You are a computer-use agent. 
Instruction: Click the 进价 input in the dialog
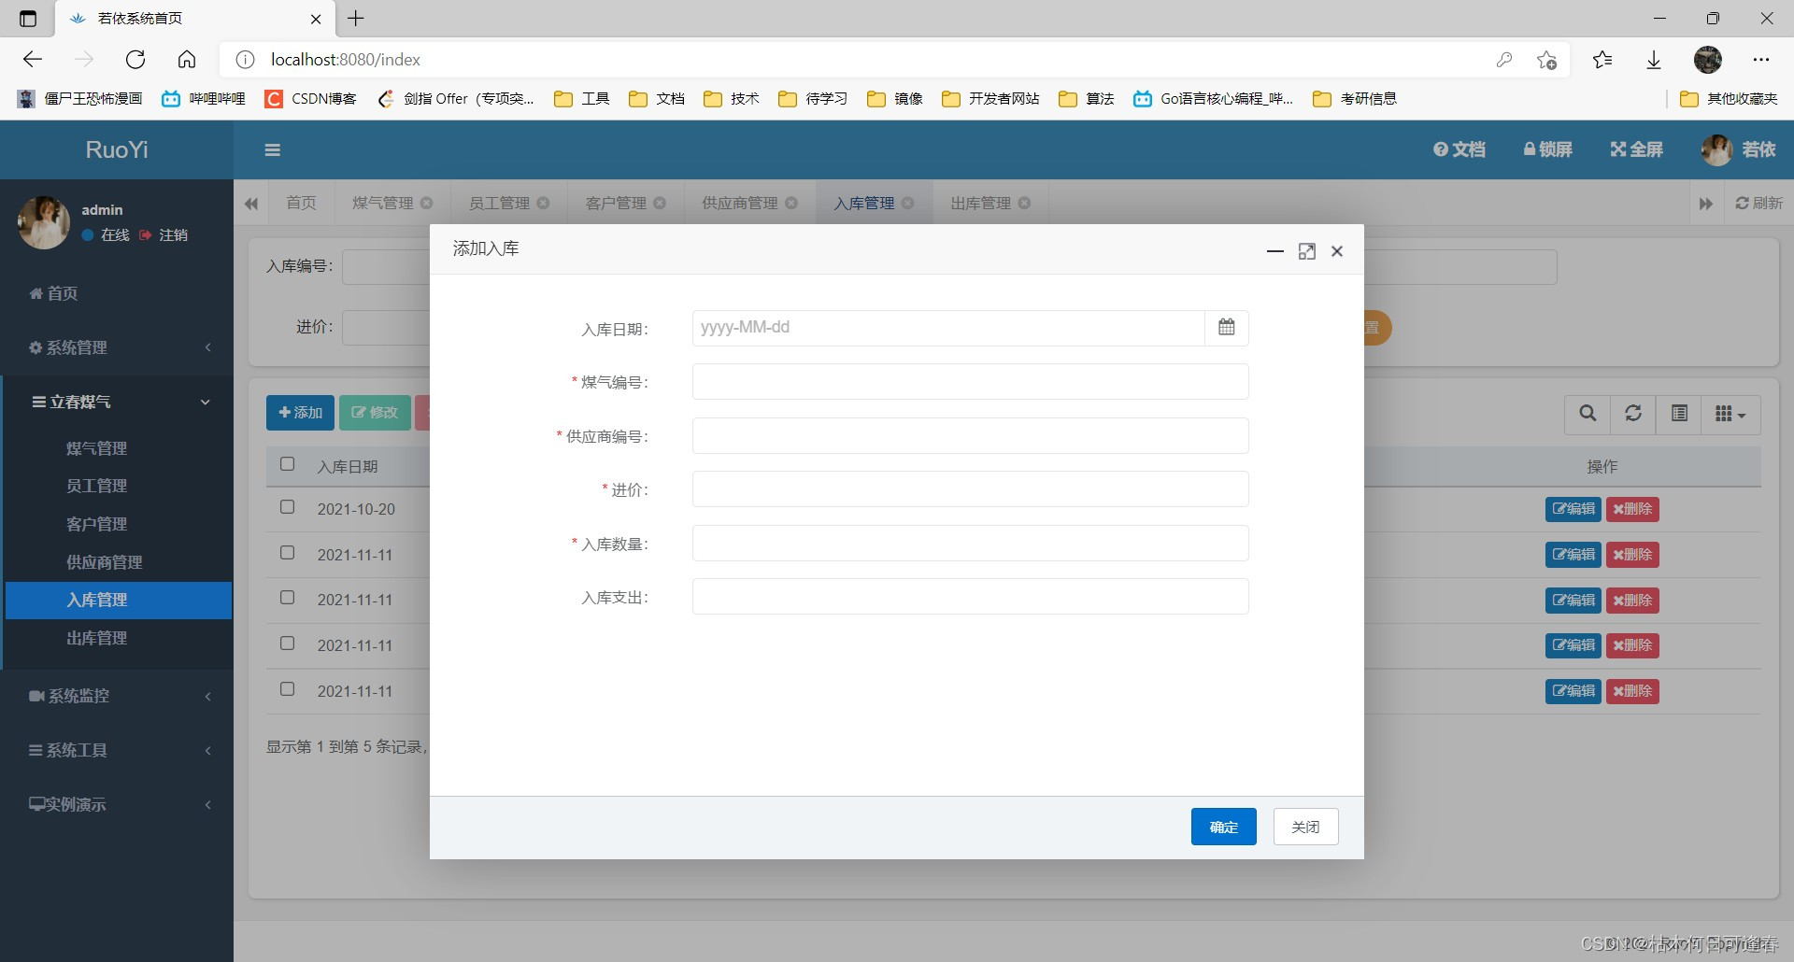[970, 488]
